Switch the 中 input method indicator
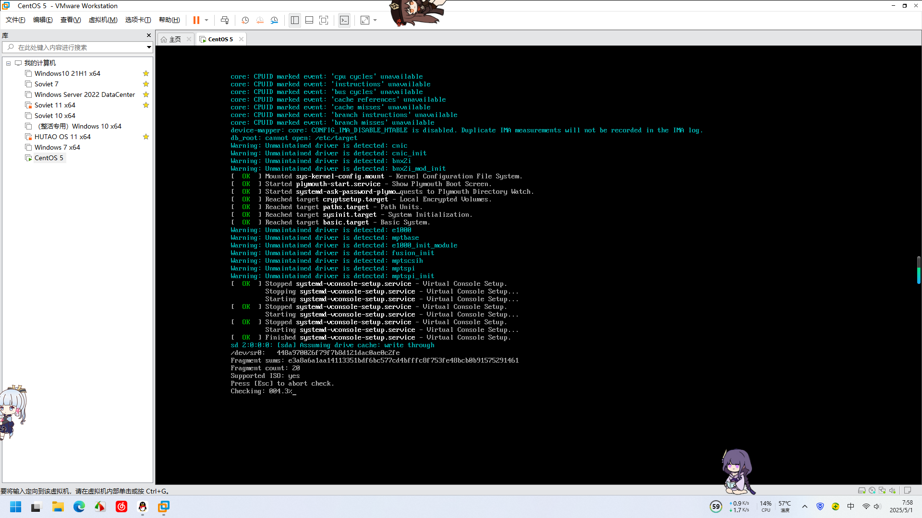 point(851,506)
